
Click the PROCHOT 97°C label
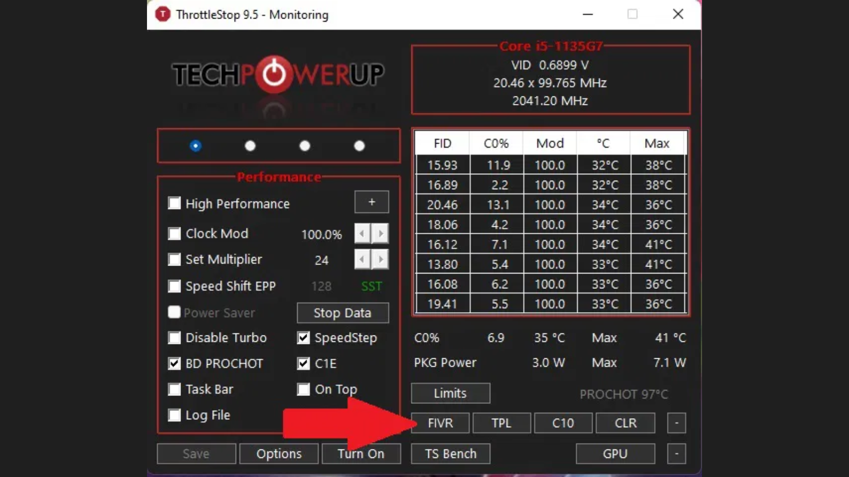click(624, 394)
